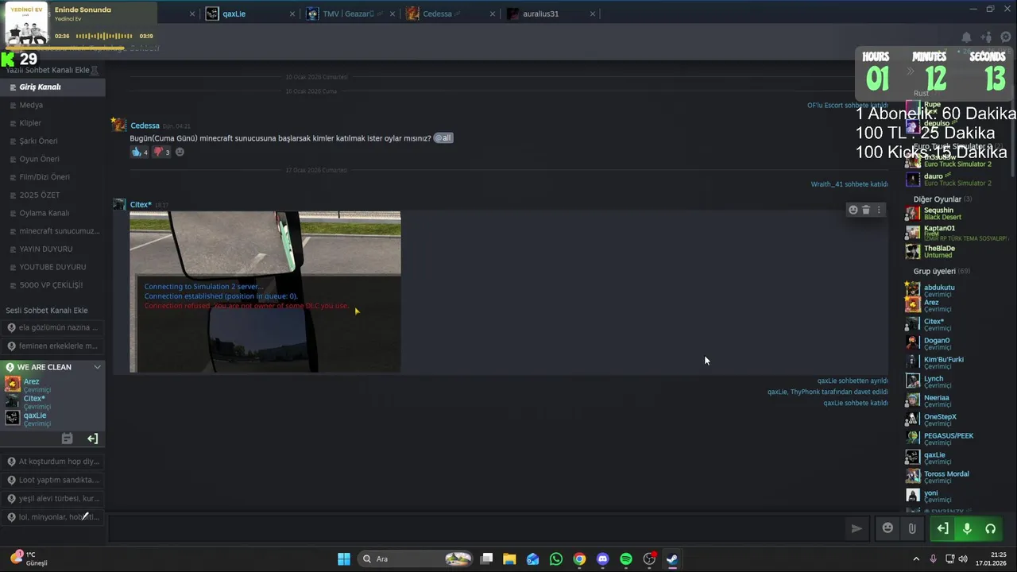
Task: Show hidden system tray icons chevron
Action: tap(916, 558)
